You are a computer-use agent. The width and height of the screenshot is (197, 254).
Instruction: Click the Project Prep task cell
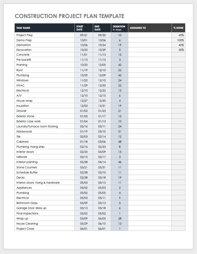pos(25,35)
